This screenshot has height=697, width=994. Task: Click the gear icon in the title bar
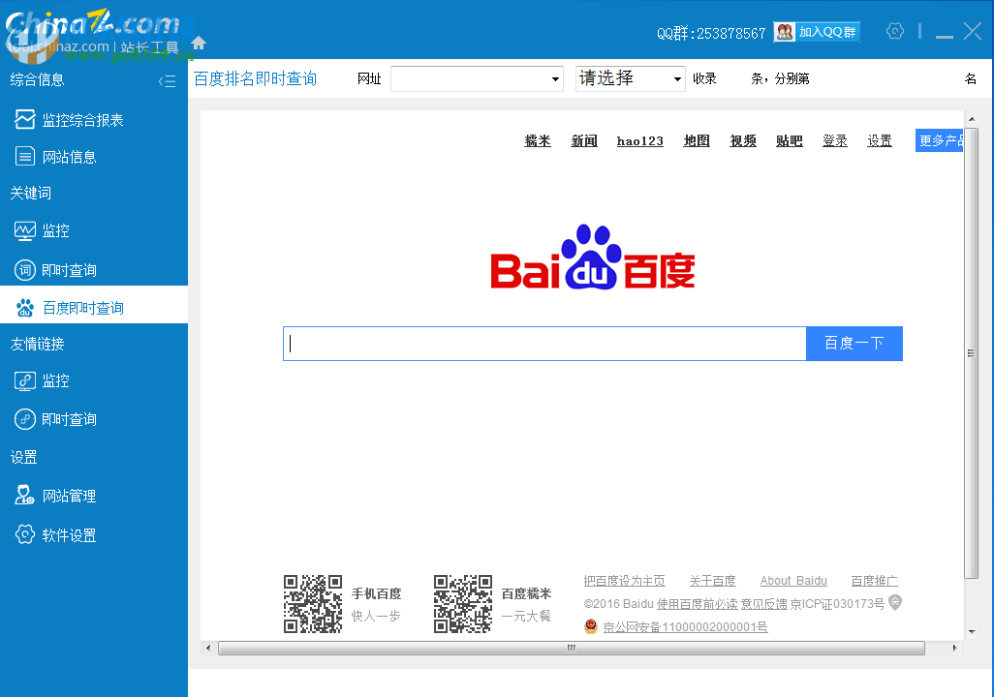pyautogui.click(x=895, y=30)
